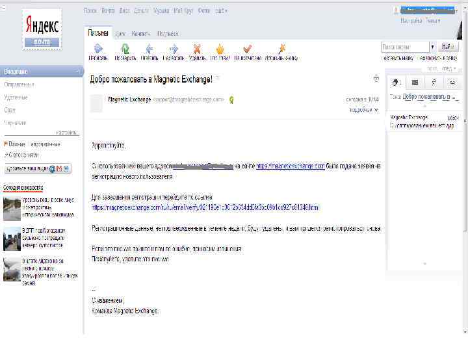
Task: Open the fourth tab icon in right panel
Action: [452, 82]
